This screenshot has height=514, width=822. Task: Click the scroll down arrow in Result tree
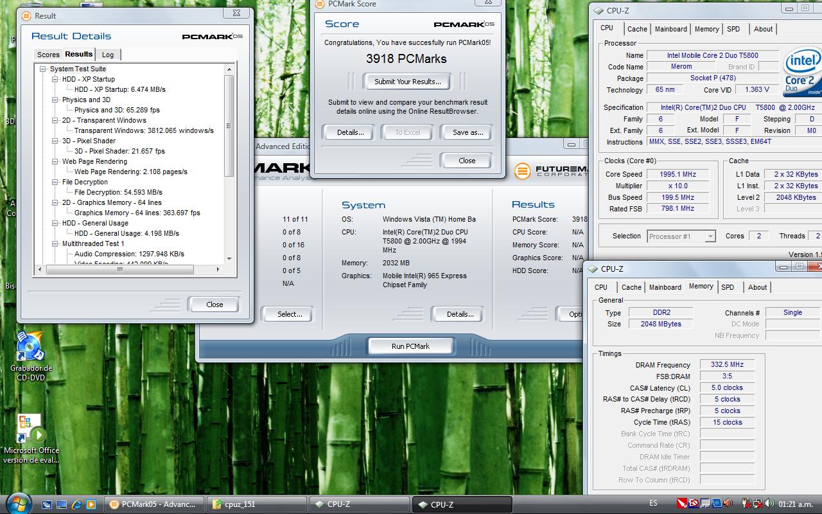(x=229, y=258)
